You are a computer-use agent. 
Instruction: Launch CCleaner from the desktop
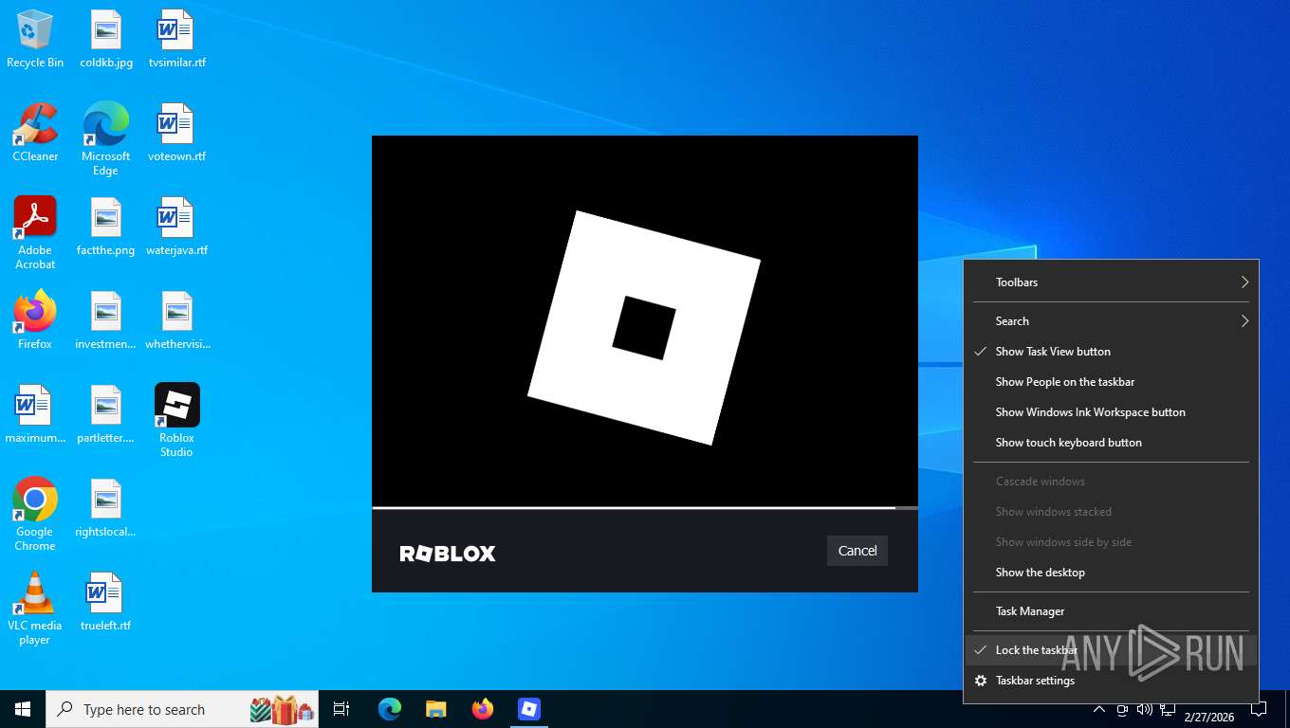point(35,134)
